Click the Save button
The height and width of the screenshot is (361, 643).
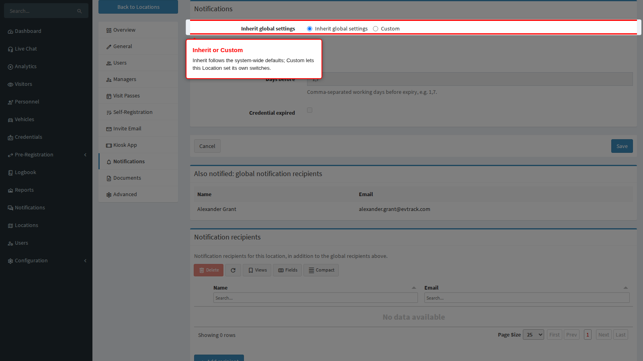[x=622, y=146]
